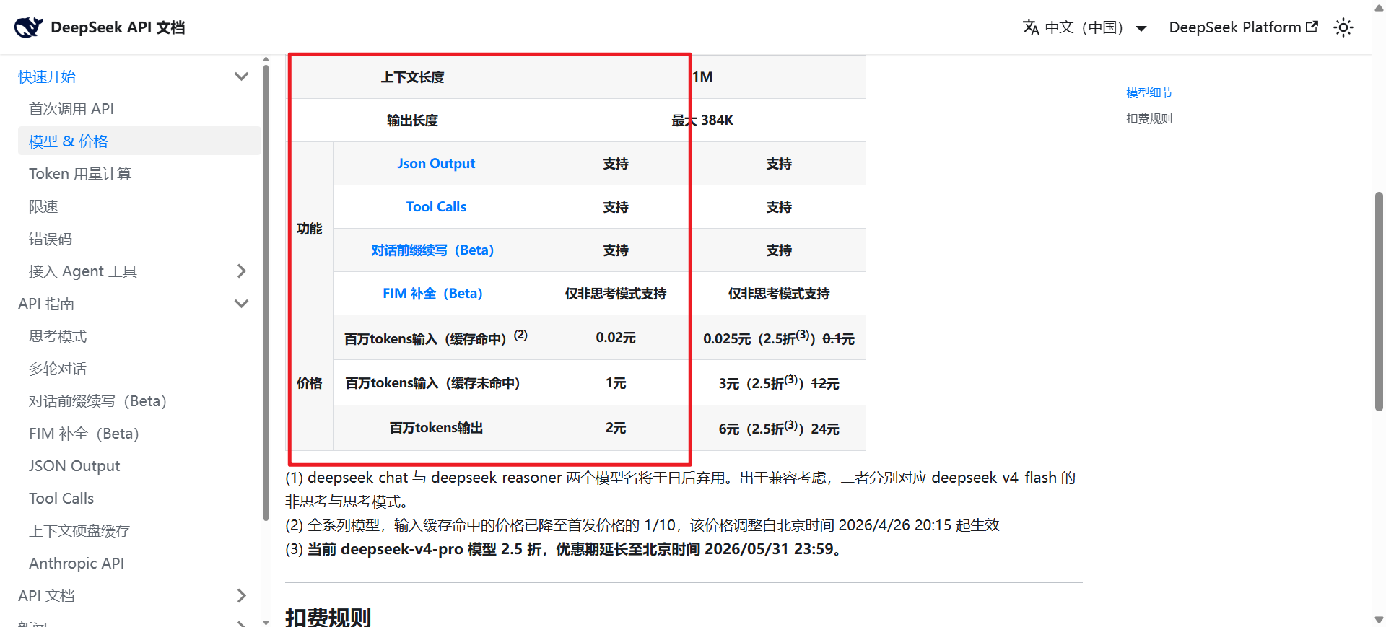Open 首次调用 API in the sidebar

(71, 109)
